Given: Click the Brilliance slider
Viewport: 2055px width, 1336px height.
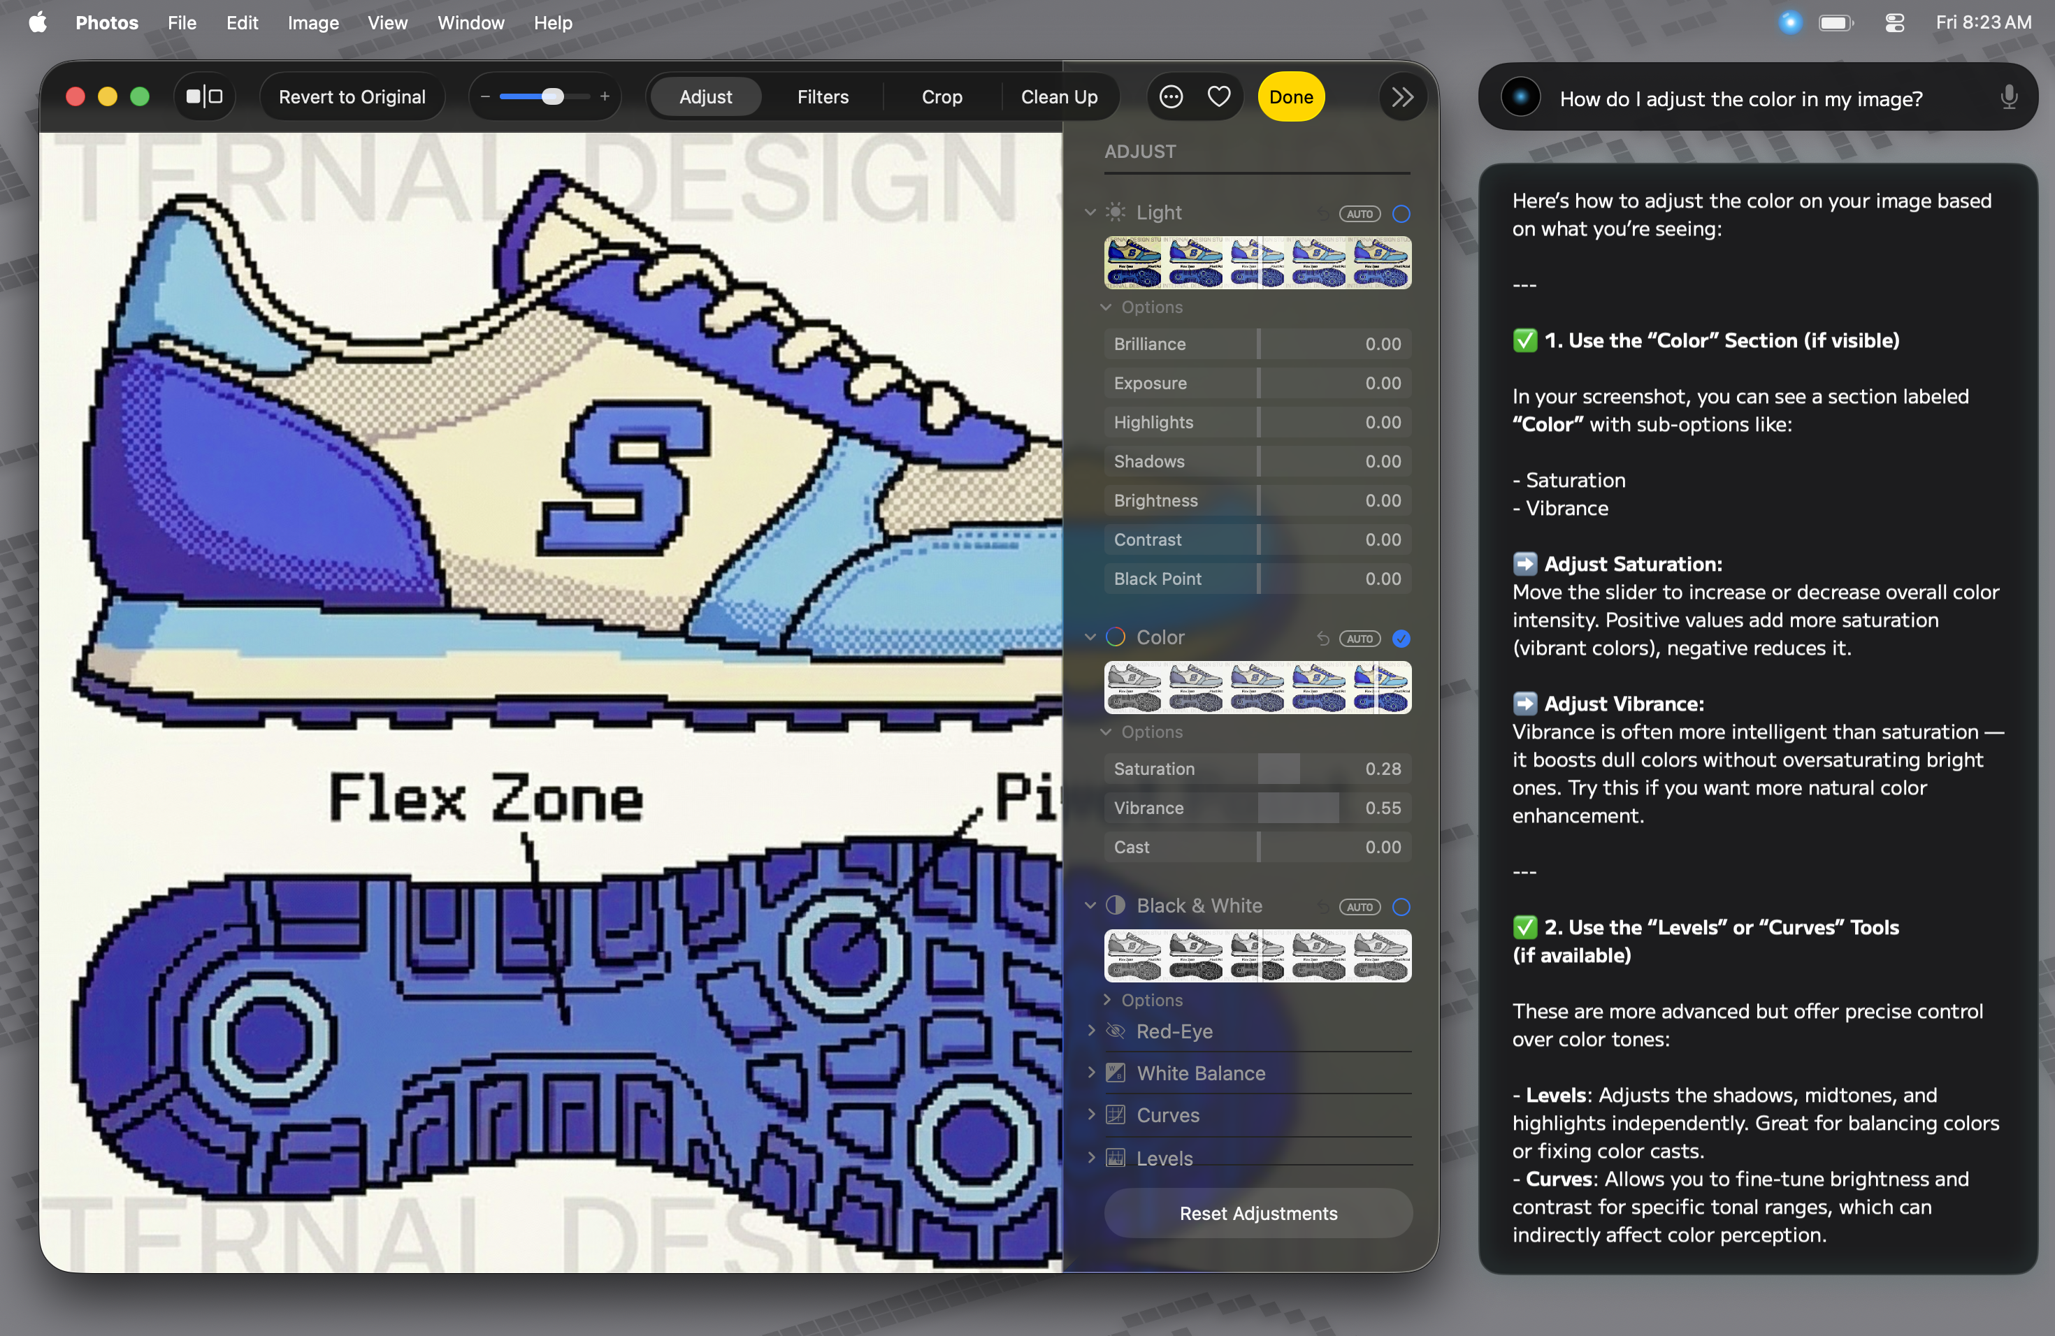Looking at the screenshot, I should click(1258, 344).
